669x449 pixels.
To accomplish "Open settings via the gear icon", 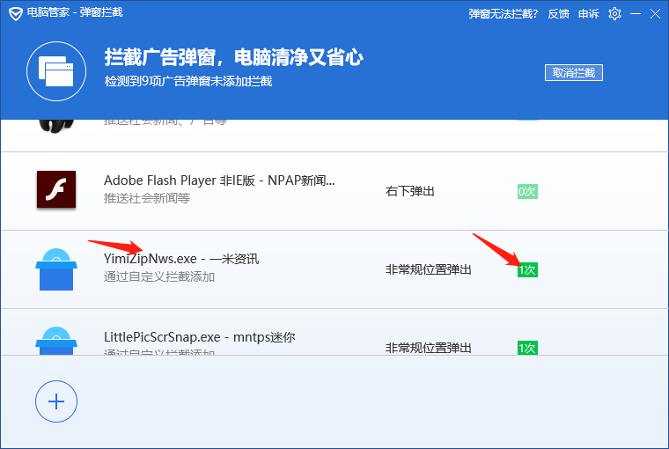I will (614, 13).
